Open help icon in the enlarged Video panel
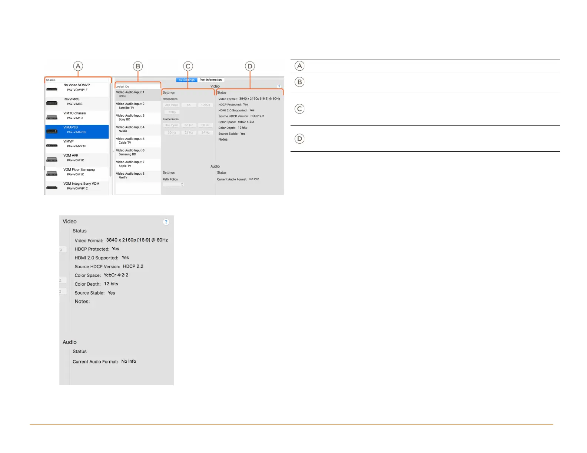587x453 pixels. pyautogui.click(x=166, y=222)
